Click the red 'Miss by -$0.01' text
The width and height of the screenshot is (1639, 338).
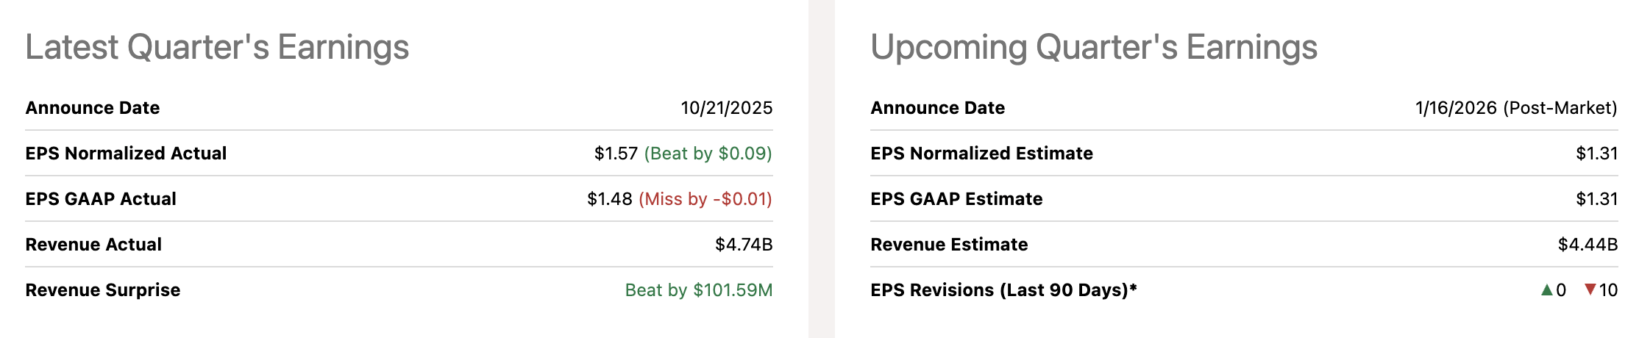point(705,199)
